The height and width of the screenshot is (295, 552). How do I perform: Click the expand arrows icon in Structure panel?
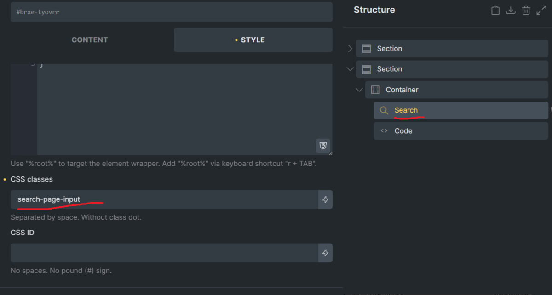pos(541,10)
